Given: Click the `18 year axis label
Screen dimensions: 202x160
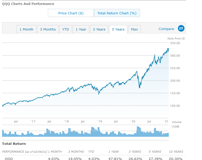Looking at the screenshot, I should point(66,121).
